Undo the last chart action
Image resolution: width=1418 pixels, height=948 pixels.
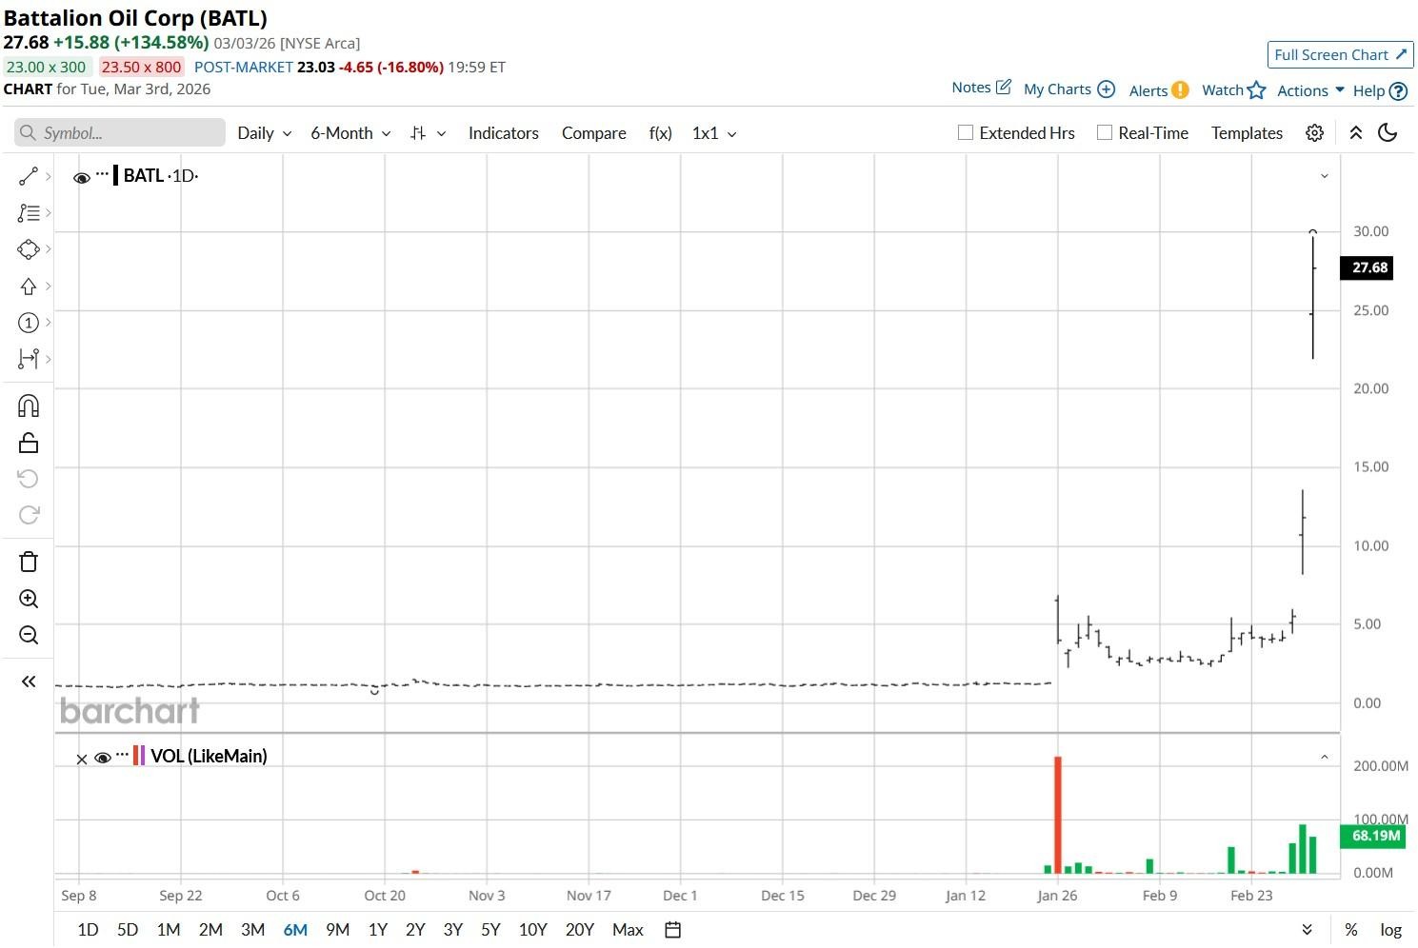[29, 479]
